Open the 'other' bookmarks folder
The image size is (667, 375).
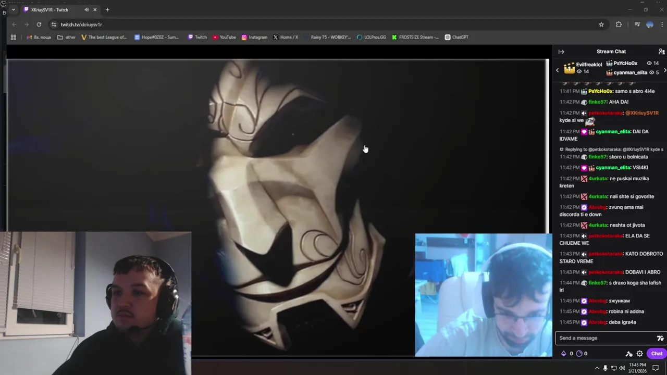click(66, 37)
